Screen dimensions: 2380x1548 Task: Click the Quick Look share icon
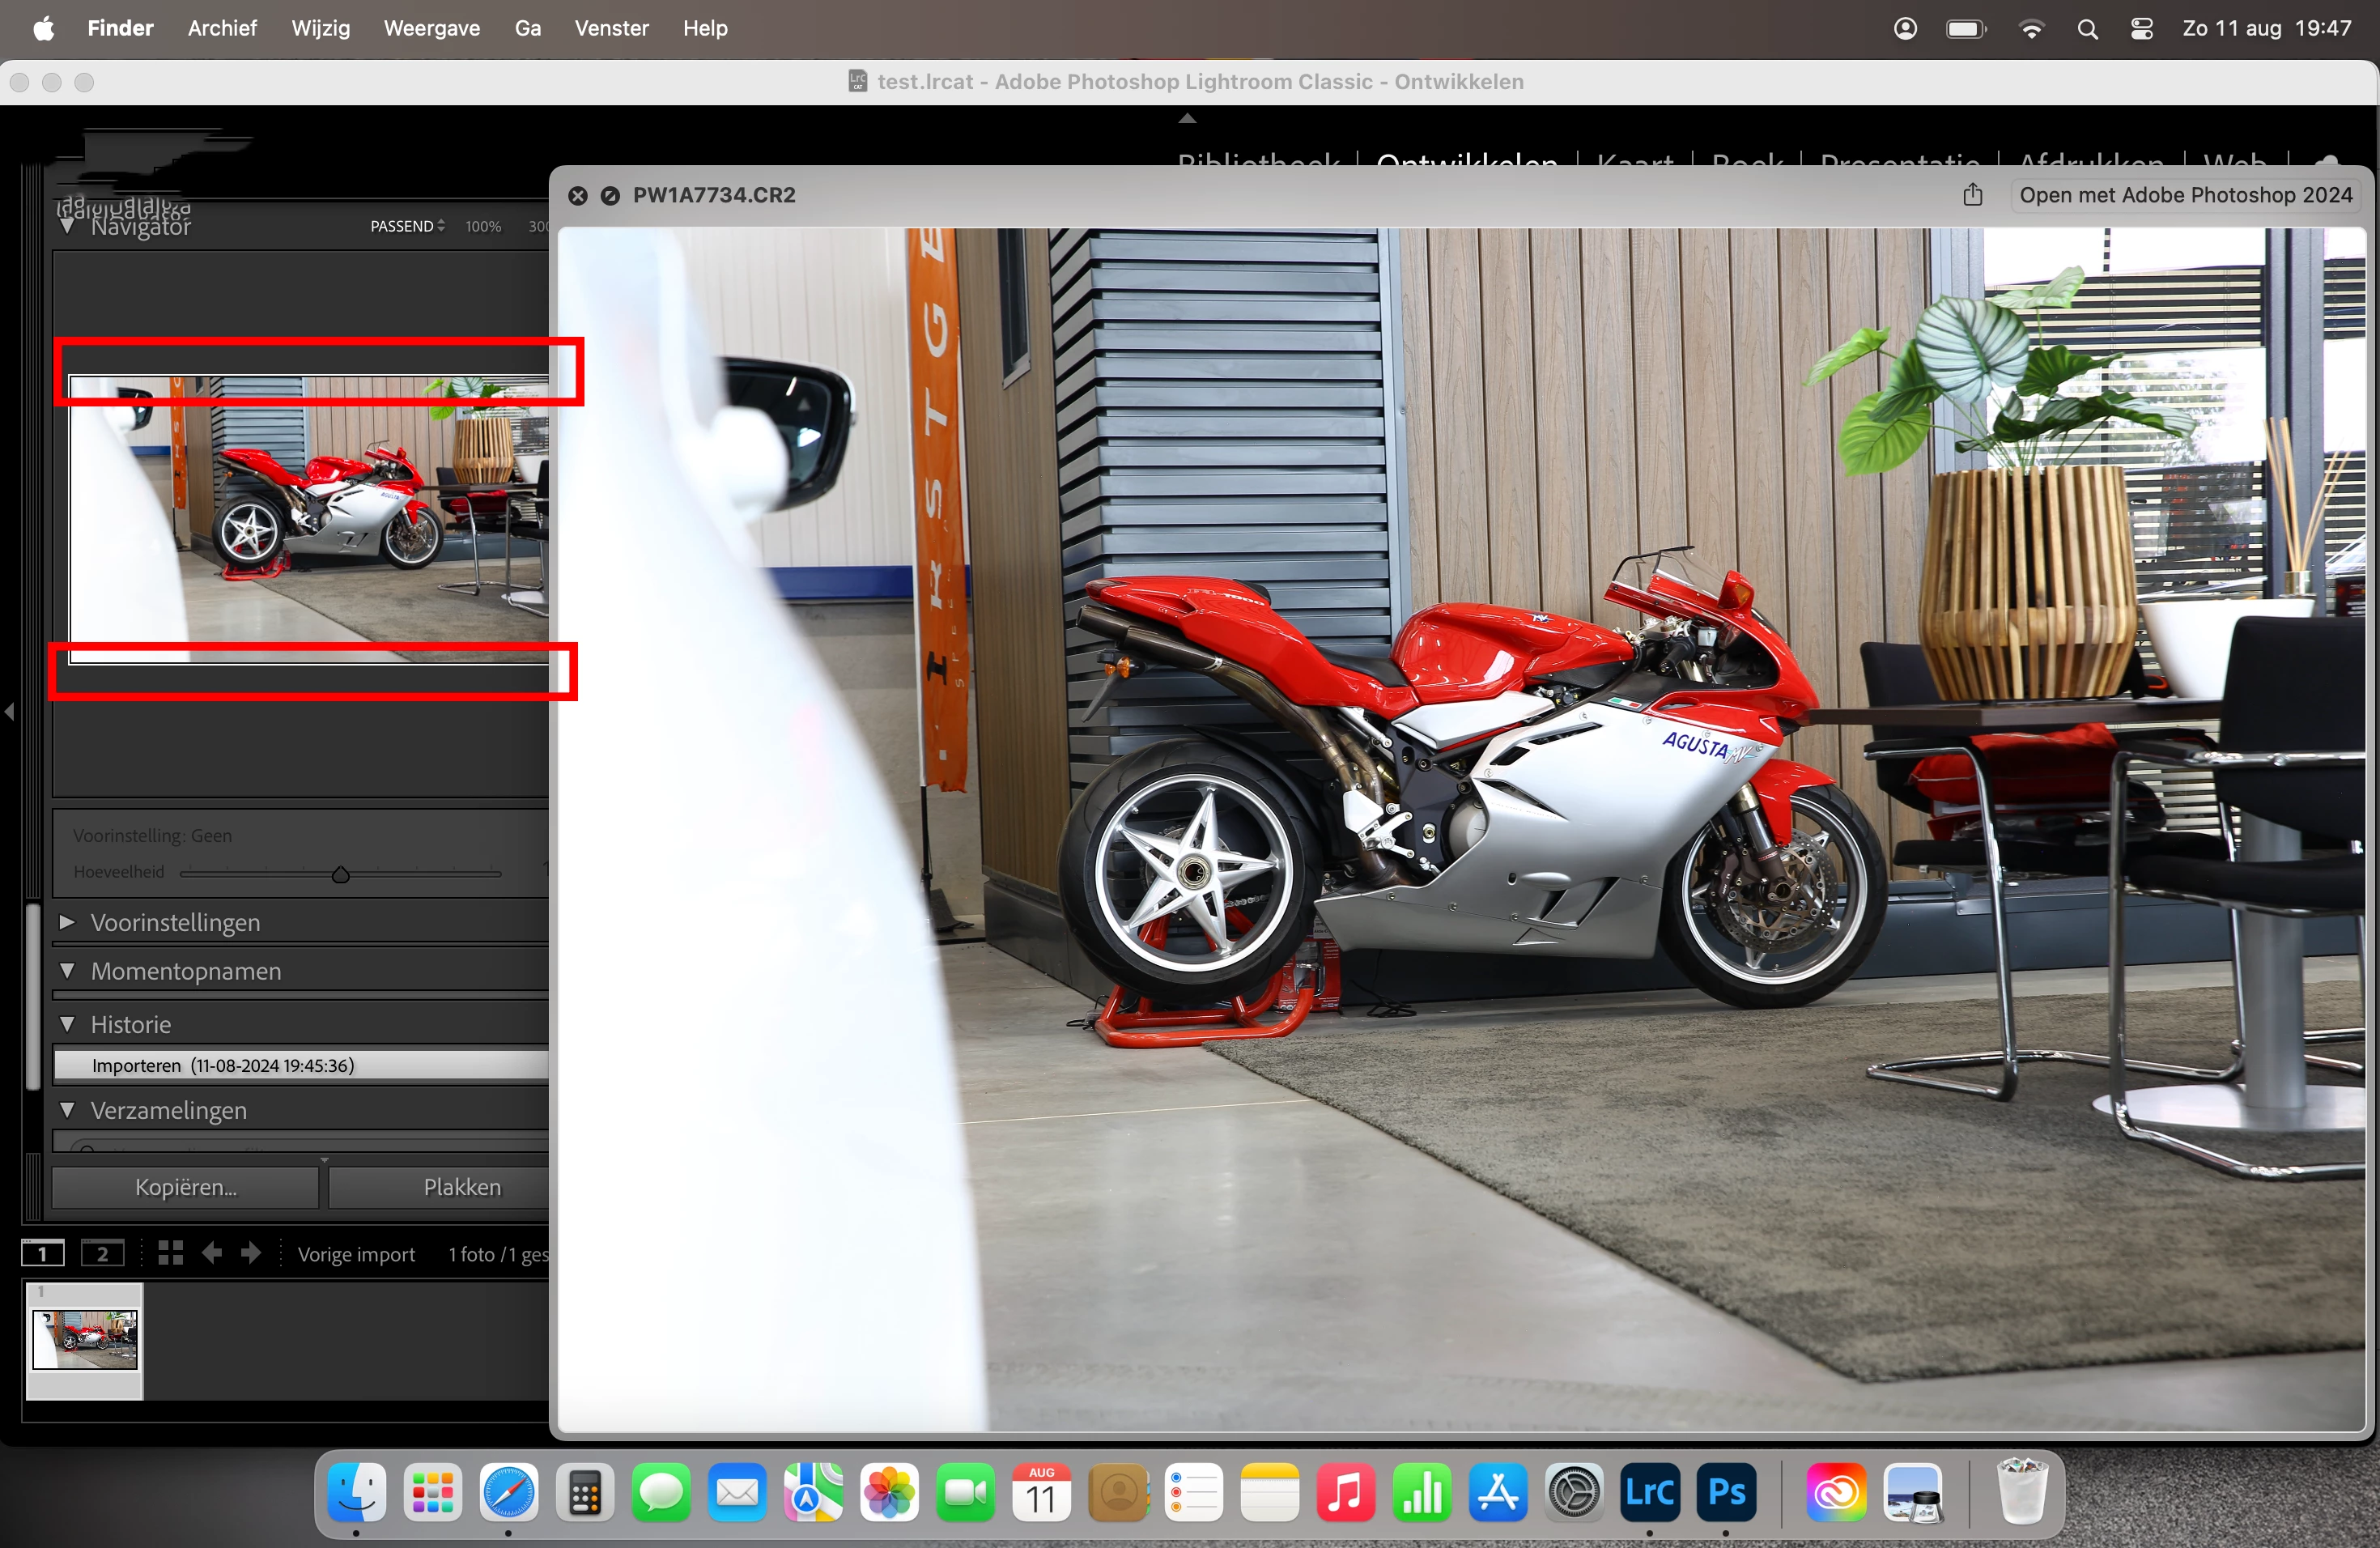(x=1972, y=195)
